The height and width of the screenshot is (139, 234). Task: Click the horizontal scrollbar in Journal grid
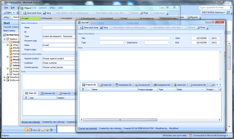120,120
